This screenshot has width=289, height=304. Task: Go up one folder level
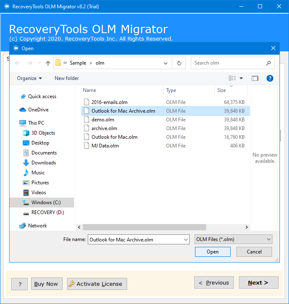[48, 63]
